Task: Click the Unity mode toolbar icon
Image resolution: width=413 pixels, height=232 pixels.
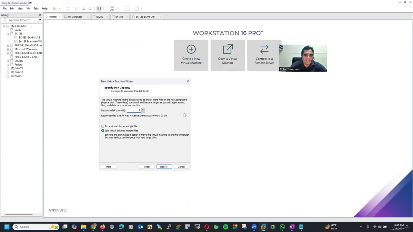Action: click(118, 8)
